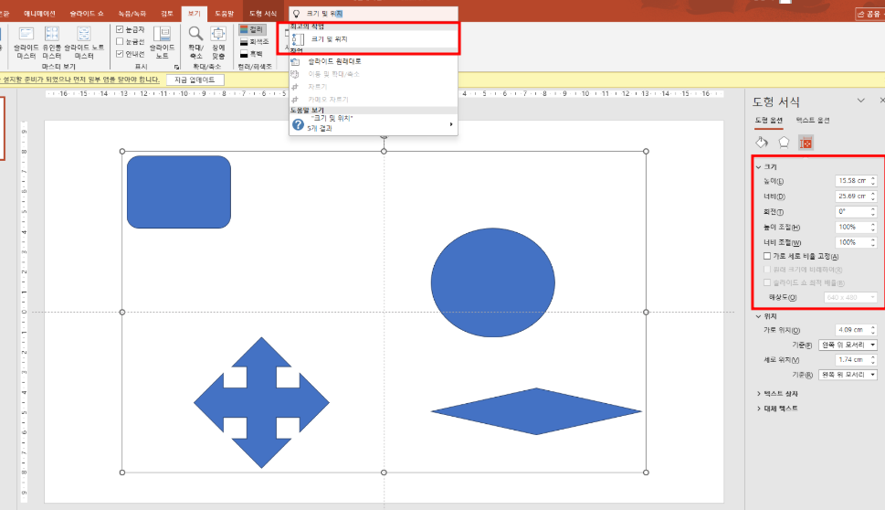
Task: Open the Slide Master (슬라이드 마스터) view
Action: point(26,42)
